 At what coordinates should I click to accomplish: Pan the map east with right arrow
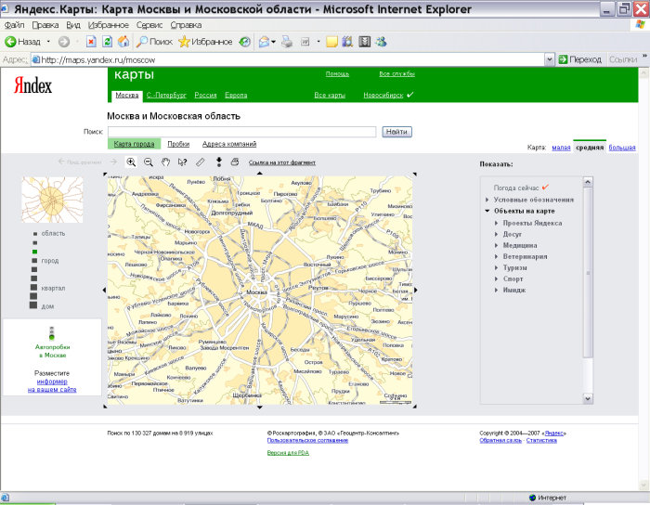pyautogui.click(x=415, y=290)
